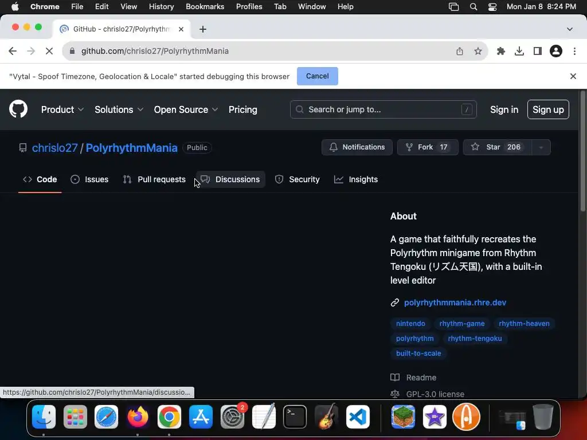Image resolution: width=587 pixels, height=440 pixels.
Task: Click the Notifications bell button
Action: pyautogui.click(x=357, y=147)
